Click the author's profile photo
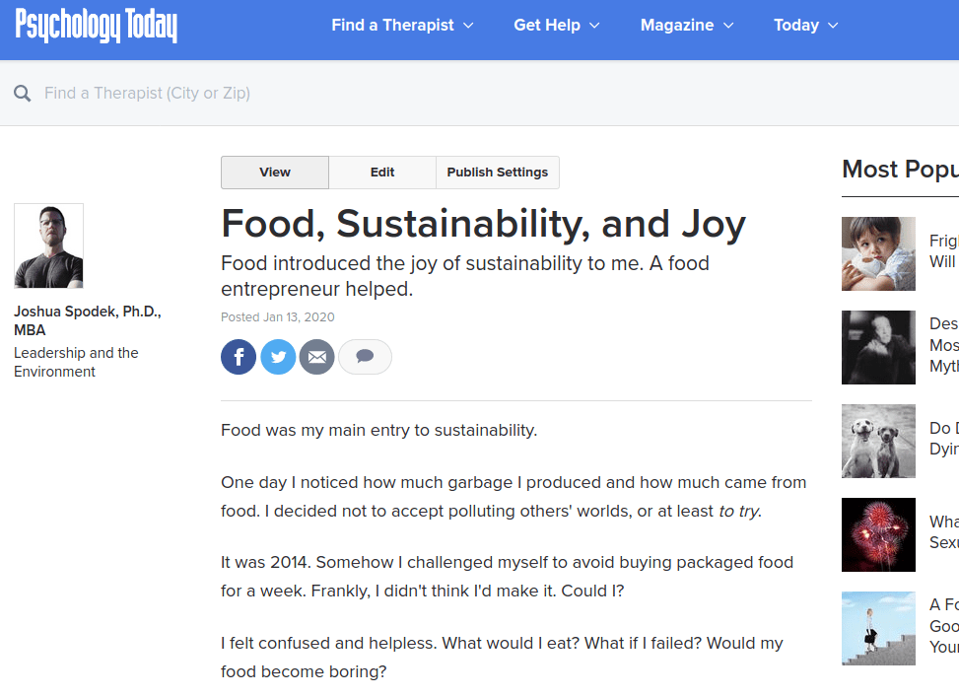 tap(48, 245)
